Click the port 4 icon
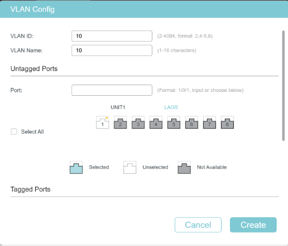Screen dimensions: 288x246 click(156, 122)
